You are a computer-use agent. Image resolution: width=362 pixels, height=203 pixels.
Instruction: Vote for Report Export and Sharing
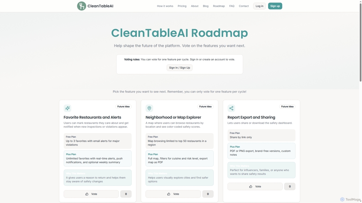point(255,186)
